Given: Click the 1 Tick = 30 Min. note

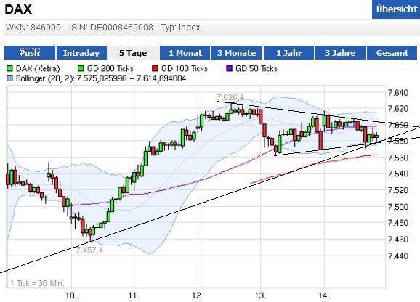Looking at the screenshot, I should (37, 283).
